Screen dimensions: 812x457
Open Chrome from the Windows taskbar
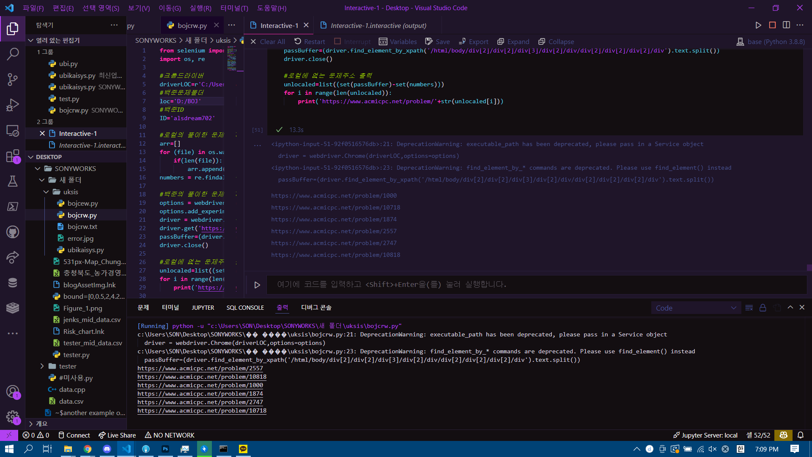(88, 449)
